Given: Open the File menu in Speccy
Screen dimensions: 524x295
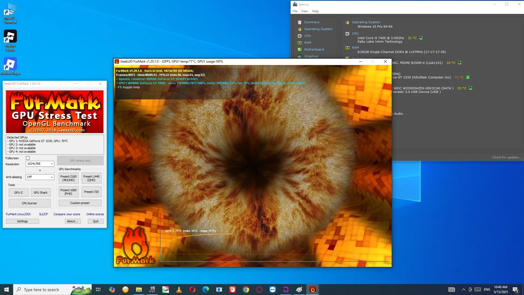Looking at the screenshot, I should 295,11.
